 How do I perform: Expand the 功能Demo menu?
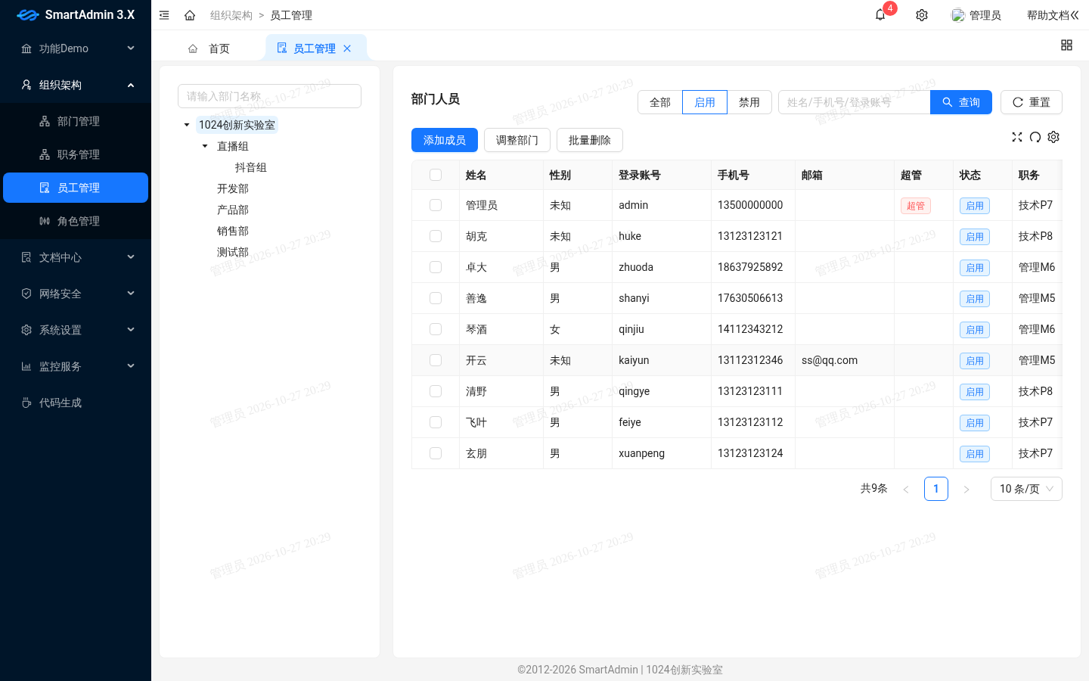click(x=76, y=48)
